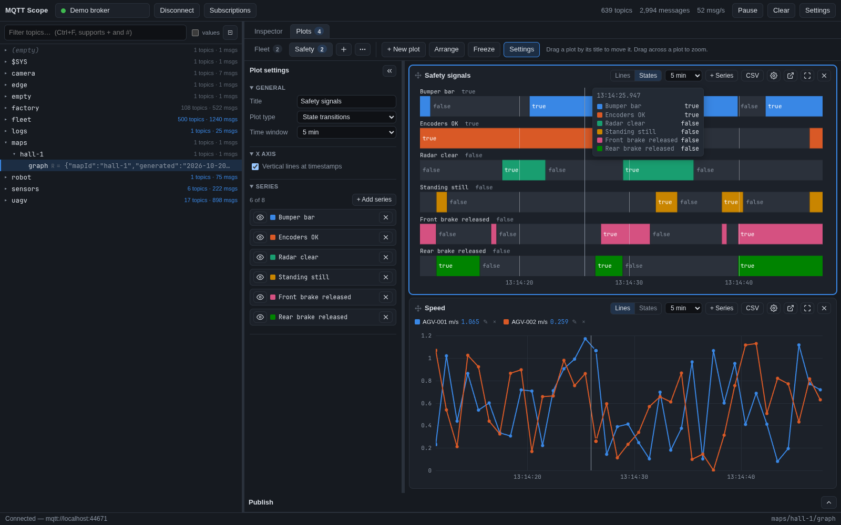Click Add series in settings
841x525 pixels.
(374, 199)
